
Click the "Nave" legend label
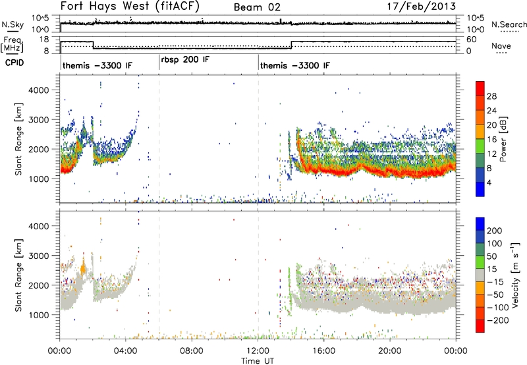click(501, 45)
